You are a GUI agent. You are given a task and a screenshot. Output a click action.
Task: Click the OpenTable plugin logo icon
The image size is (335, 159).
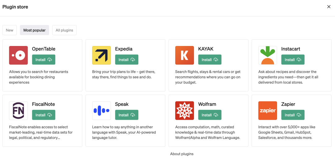tap(18, 55)
